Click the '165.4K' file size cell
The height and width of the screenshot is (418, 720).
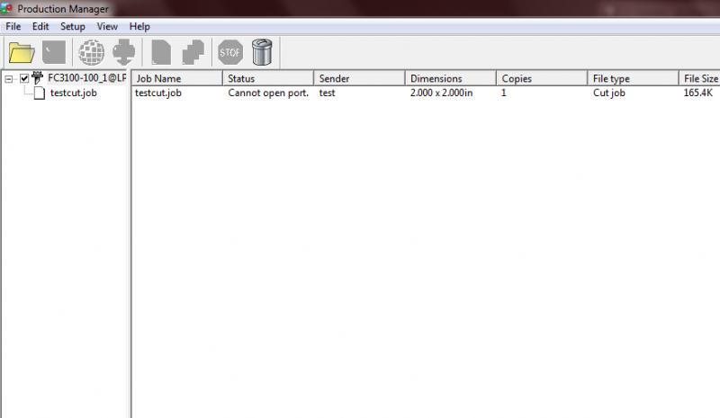click(698, 93)
